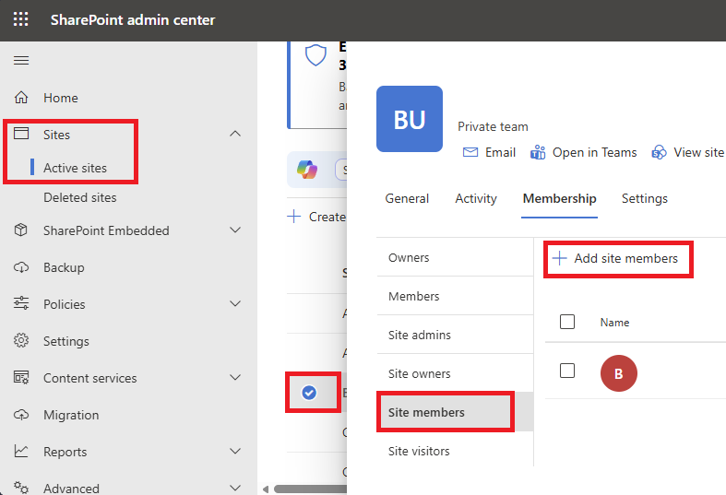Open the app launcher waffle icon
The image size is (726, 495).
[x=21, y=19]
